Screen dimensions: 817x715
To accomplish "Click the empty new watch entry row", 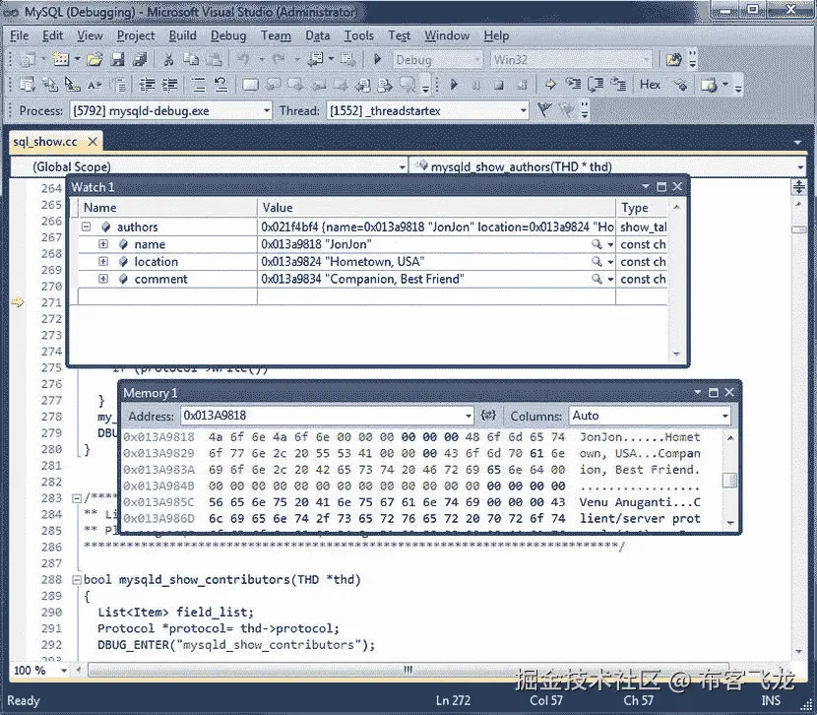I will tap(372, 296).
